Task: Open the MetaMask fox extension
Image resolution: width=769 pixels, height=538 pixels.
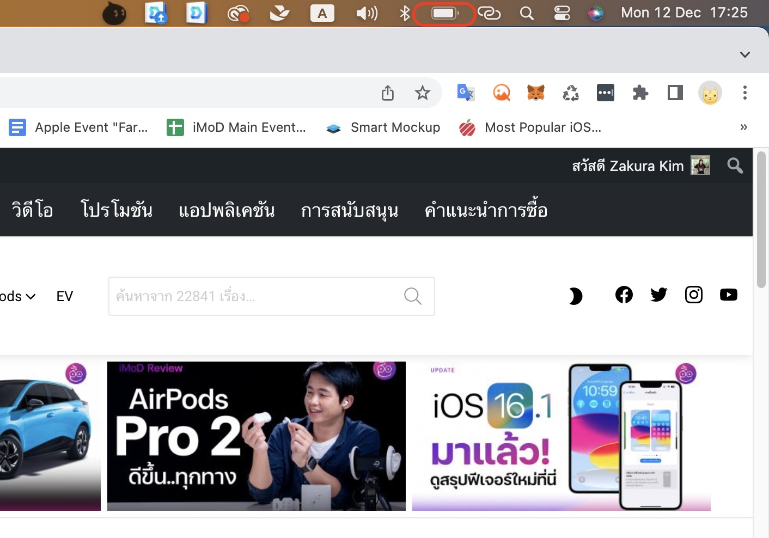Action: pos(536,93)
